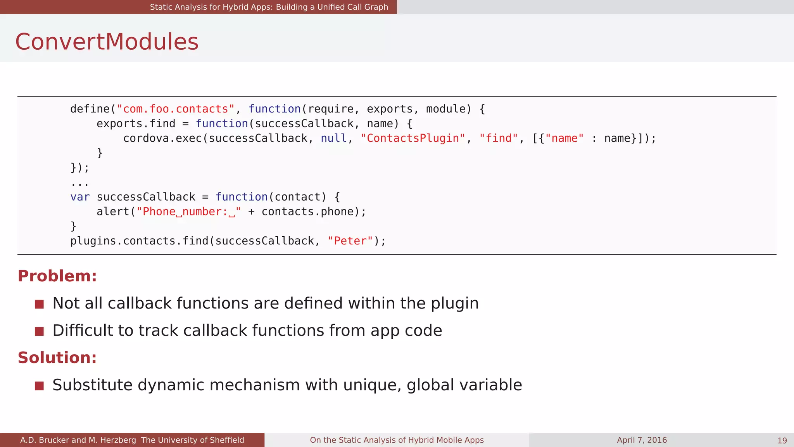Click the 'Problem:' heading

click(x=57, y=276)
